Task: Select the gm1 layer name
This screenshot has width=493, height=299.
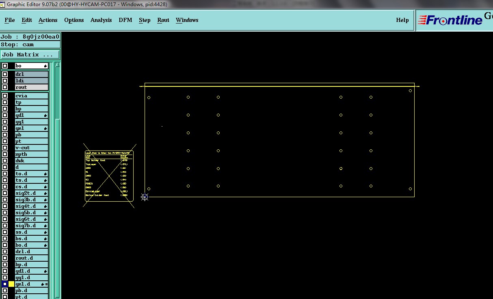Action: tap(32, 128)
